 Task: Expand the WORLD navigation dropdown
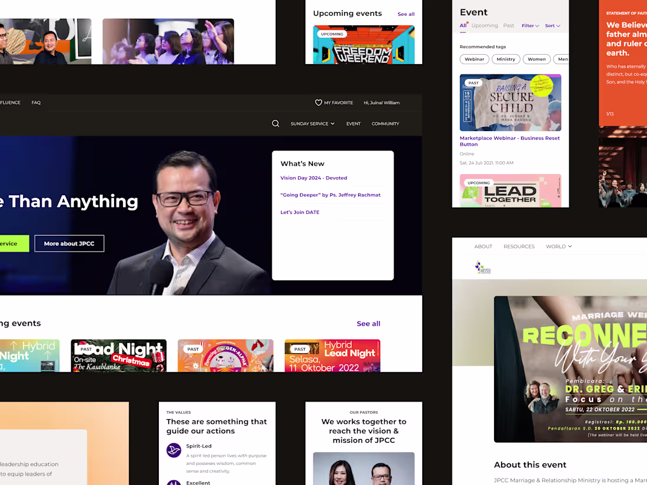558,246
